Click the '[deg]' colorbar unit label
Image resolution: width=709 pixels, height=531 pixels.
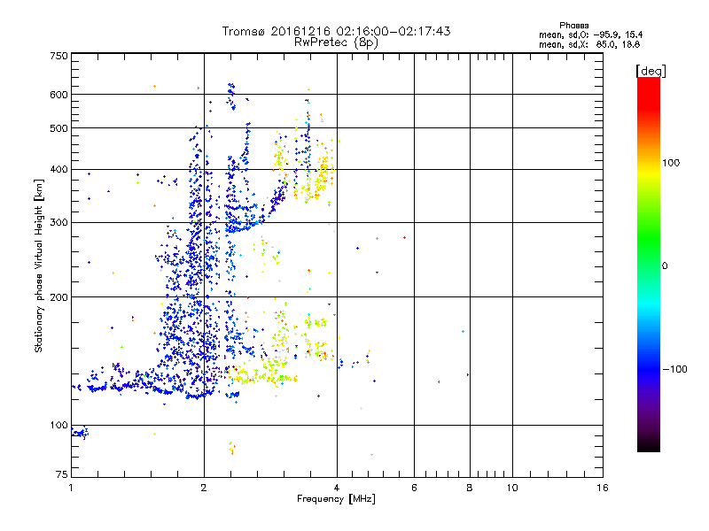[651, 71]
